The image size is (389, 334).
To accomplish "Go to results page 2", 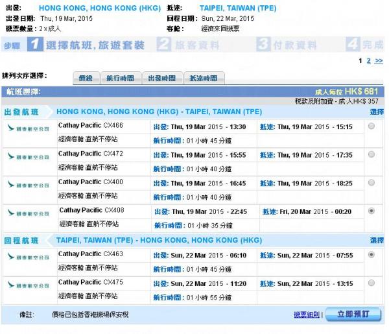I will [x=369, y=60].
